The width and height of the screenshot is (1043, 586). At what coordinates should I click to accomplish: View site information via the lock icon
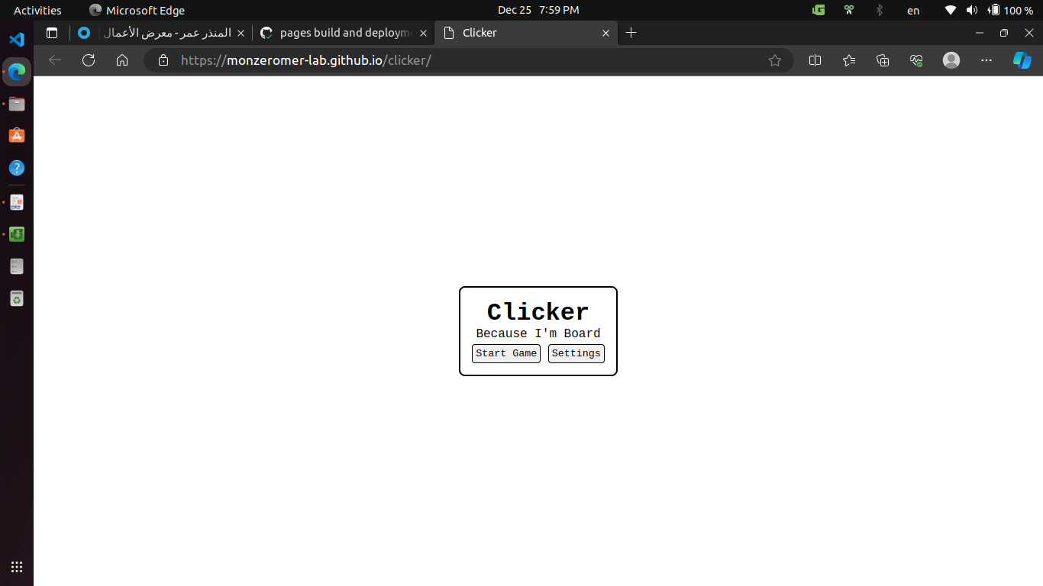163,60
